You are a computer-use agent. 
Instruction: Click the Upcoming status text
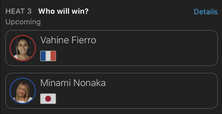(23, 22)
